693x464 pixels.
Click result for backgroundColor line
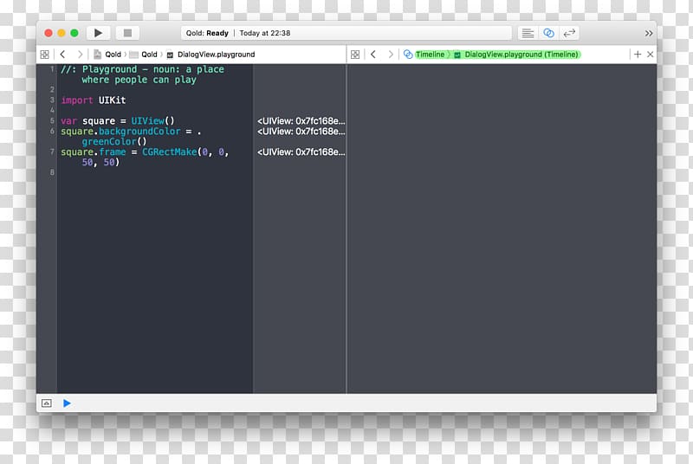301,132
